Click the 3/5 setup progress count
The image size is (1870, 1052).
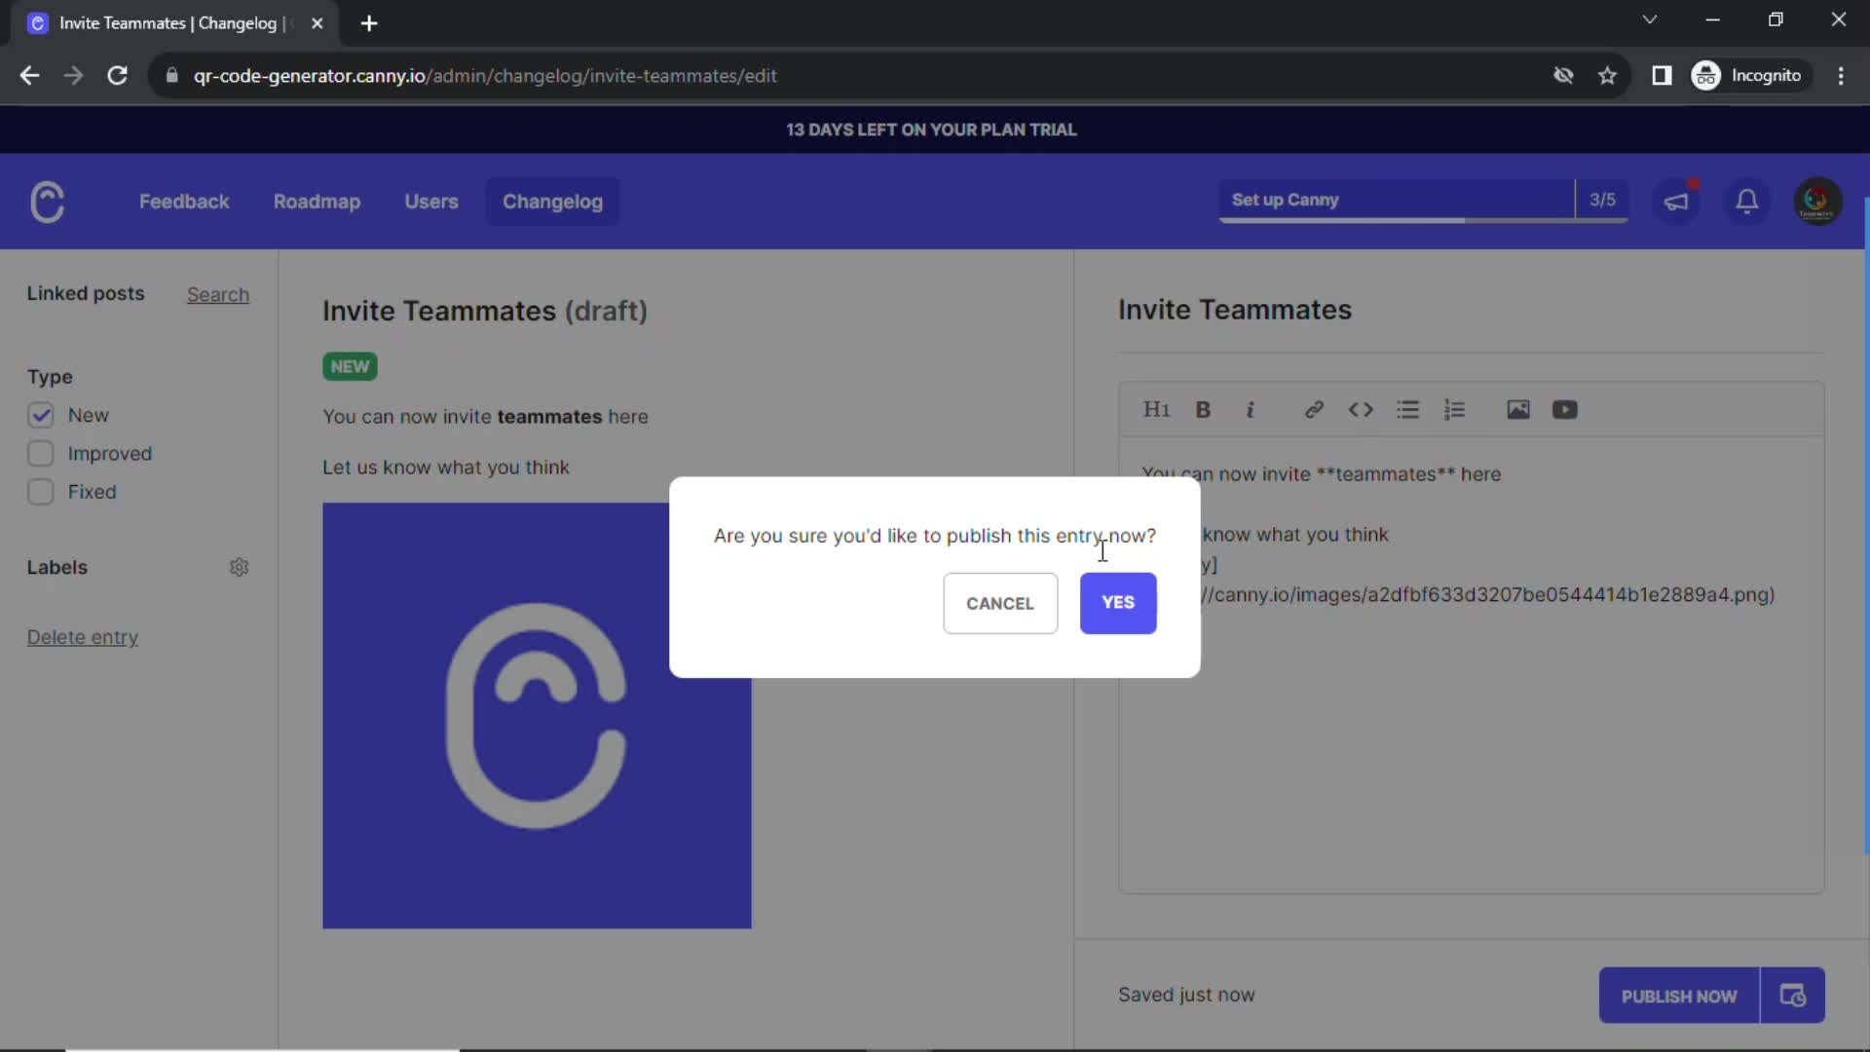point(1602,200)
